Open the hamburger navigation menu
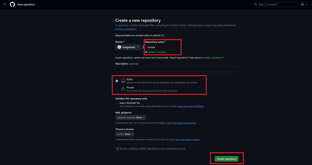The image size is (312, 165). click(x=5, y=4)
